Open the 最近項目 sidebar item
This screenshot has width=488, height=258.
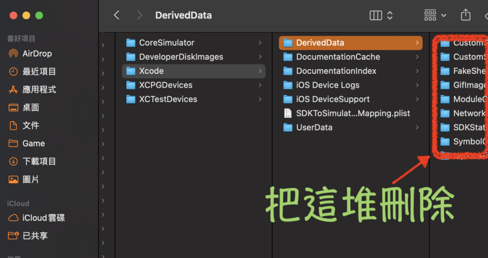(39, 72)
